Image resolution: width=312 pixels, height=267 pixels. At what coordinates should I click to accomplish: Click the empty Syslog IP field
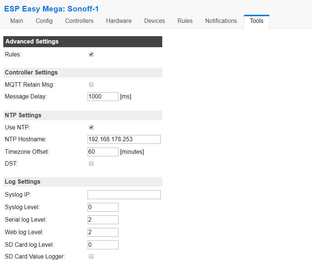tap(124, 194)
